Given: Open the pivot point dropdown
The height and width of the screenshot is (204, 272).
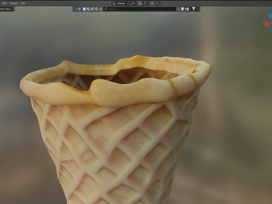Looking at the screenshot, I should pos(133,3).
